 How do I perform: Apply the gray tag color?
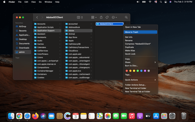point(149,71)
